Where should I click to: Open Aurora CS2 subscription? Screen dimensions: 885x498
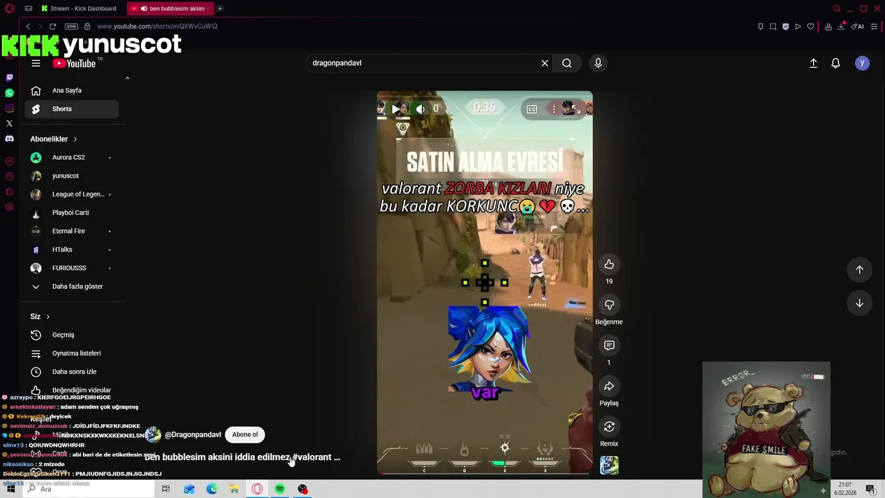click(72, 158)
